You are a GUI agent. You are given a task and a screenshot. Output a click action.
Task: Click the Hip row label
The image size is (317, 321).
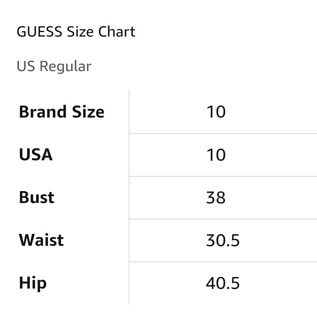pyautogui.click(x=33, y=283)
